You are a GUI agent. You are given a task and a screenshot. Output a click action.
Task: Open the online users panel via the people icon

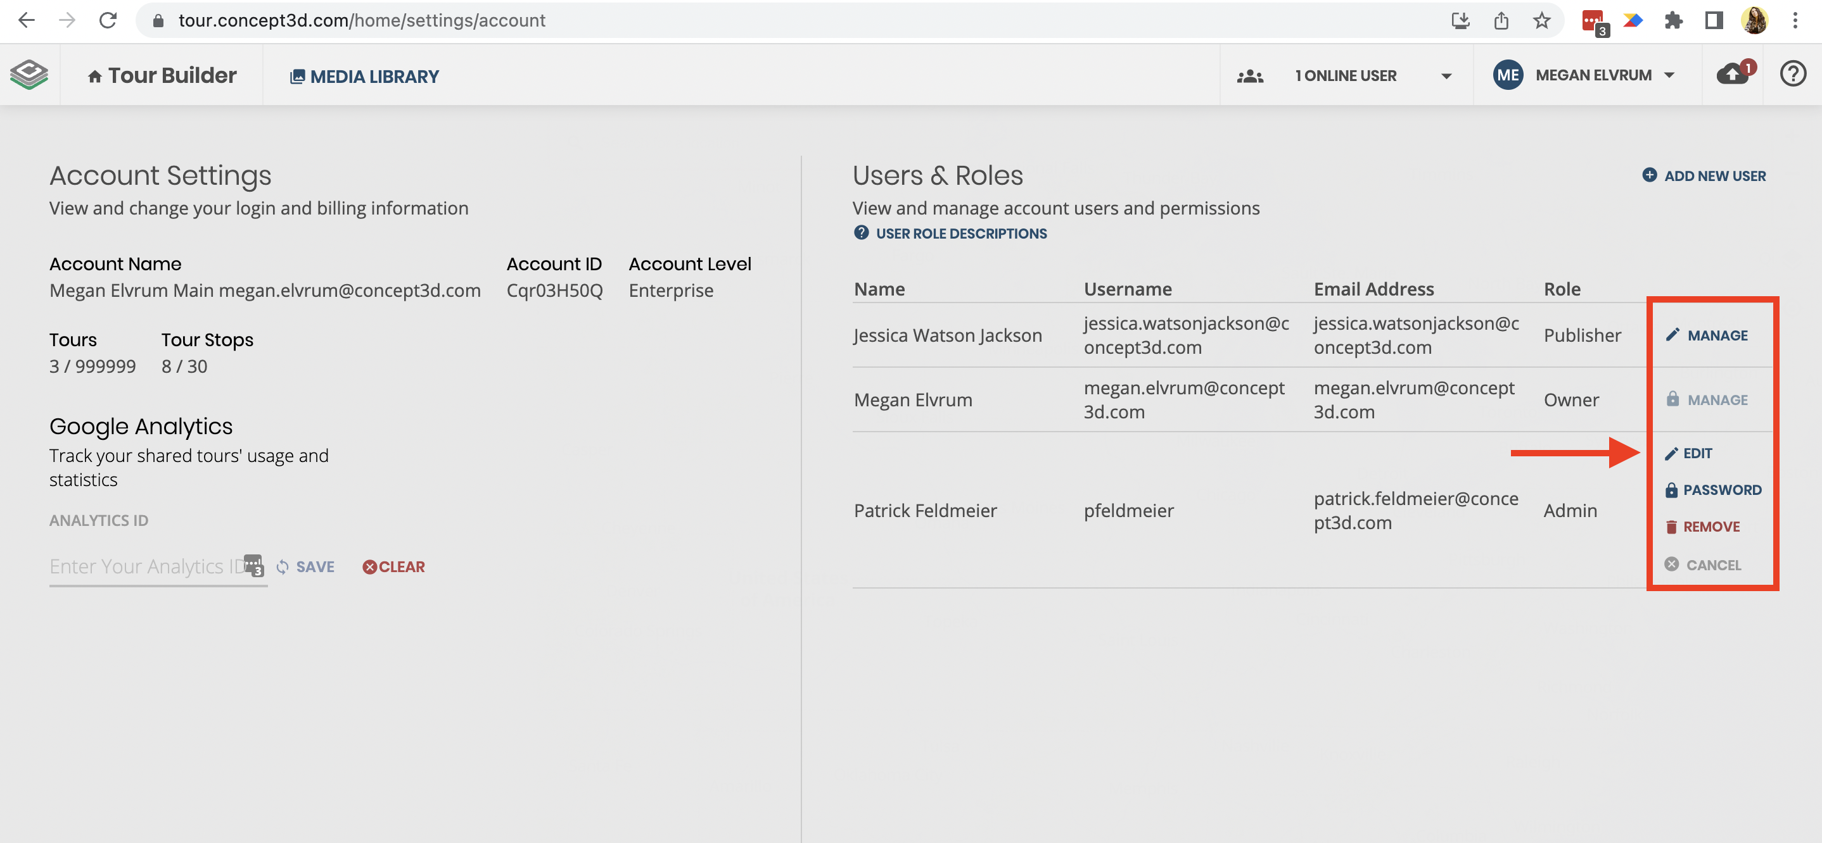click(x=1249, y=75)
